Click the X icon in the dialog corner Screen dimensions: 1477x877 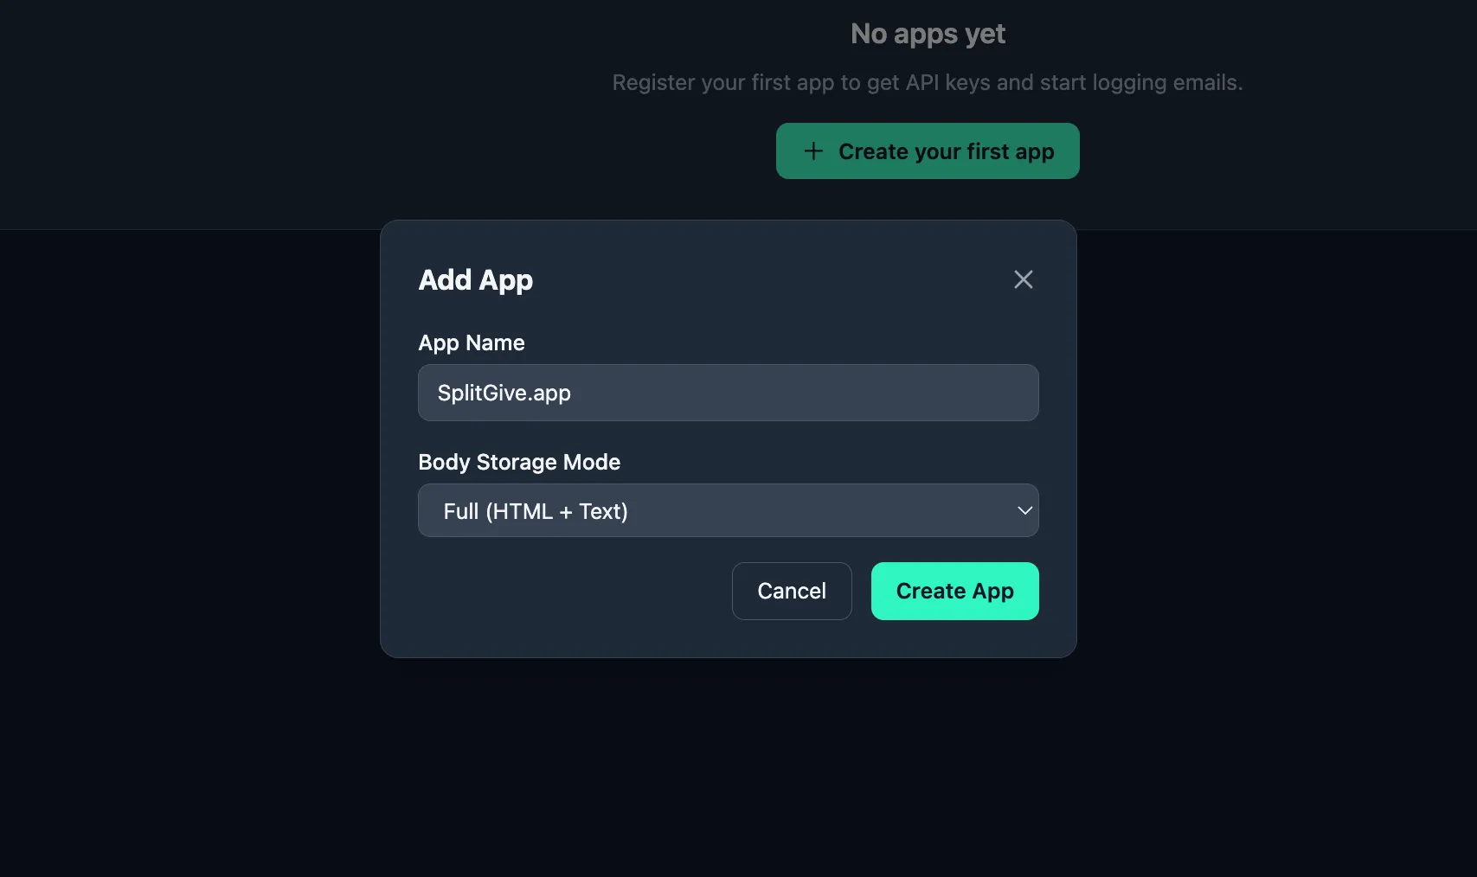click(x=1023, y=278)
